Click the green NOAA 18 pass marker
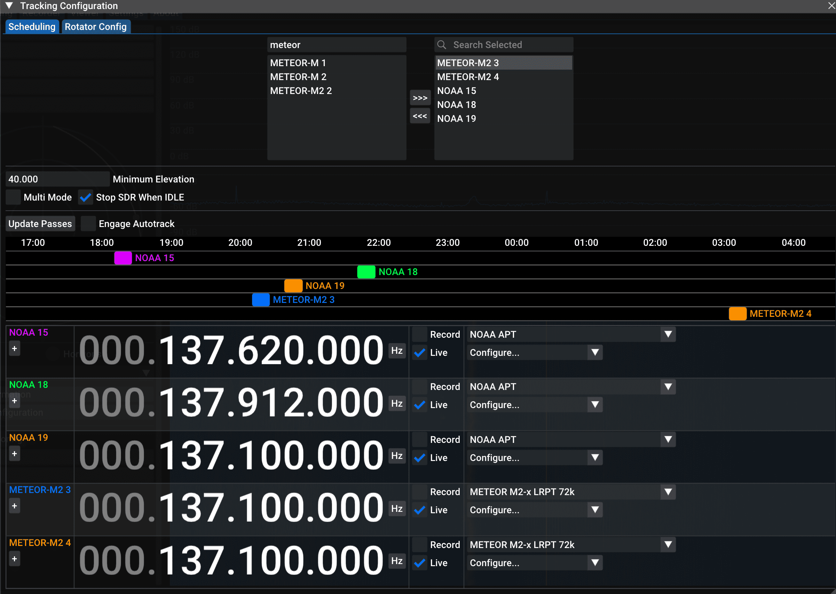This screenshot has width=836, height=594. [x=366, y=272]
